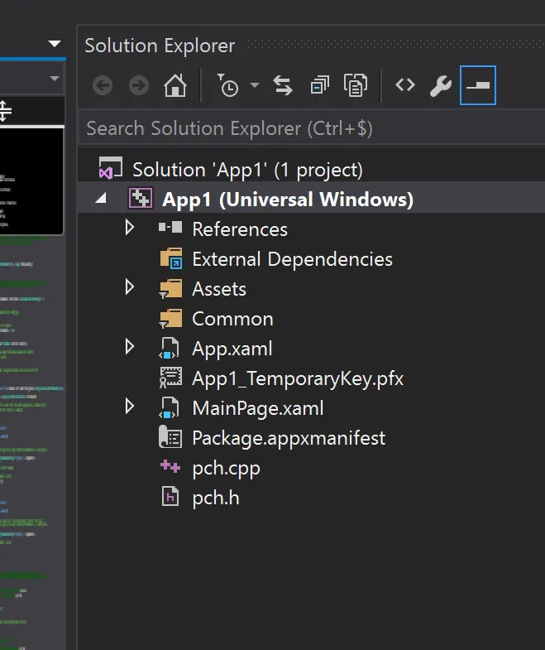The image size is (545, 650).
Task: Select the pch.h header file
Action: click(x=216, y=498)
